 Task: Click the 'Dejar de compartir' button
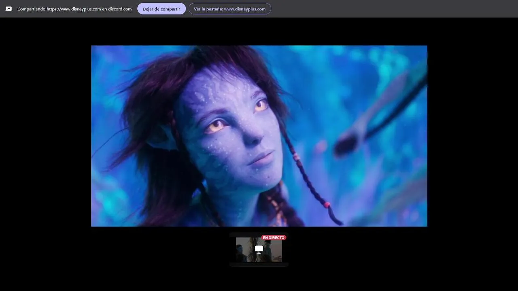tap(161, 9)
